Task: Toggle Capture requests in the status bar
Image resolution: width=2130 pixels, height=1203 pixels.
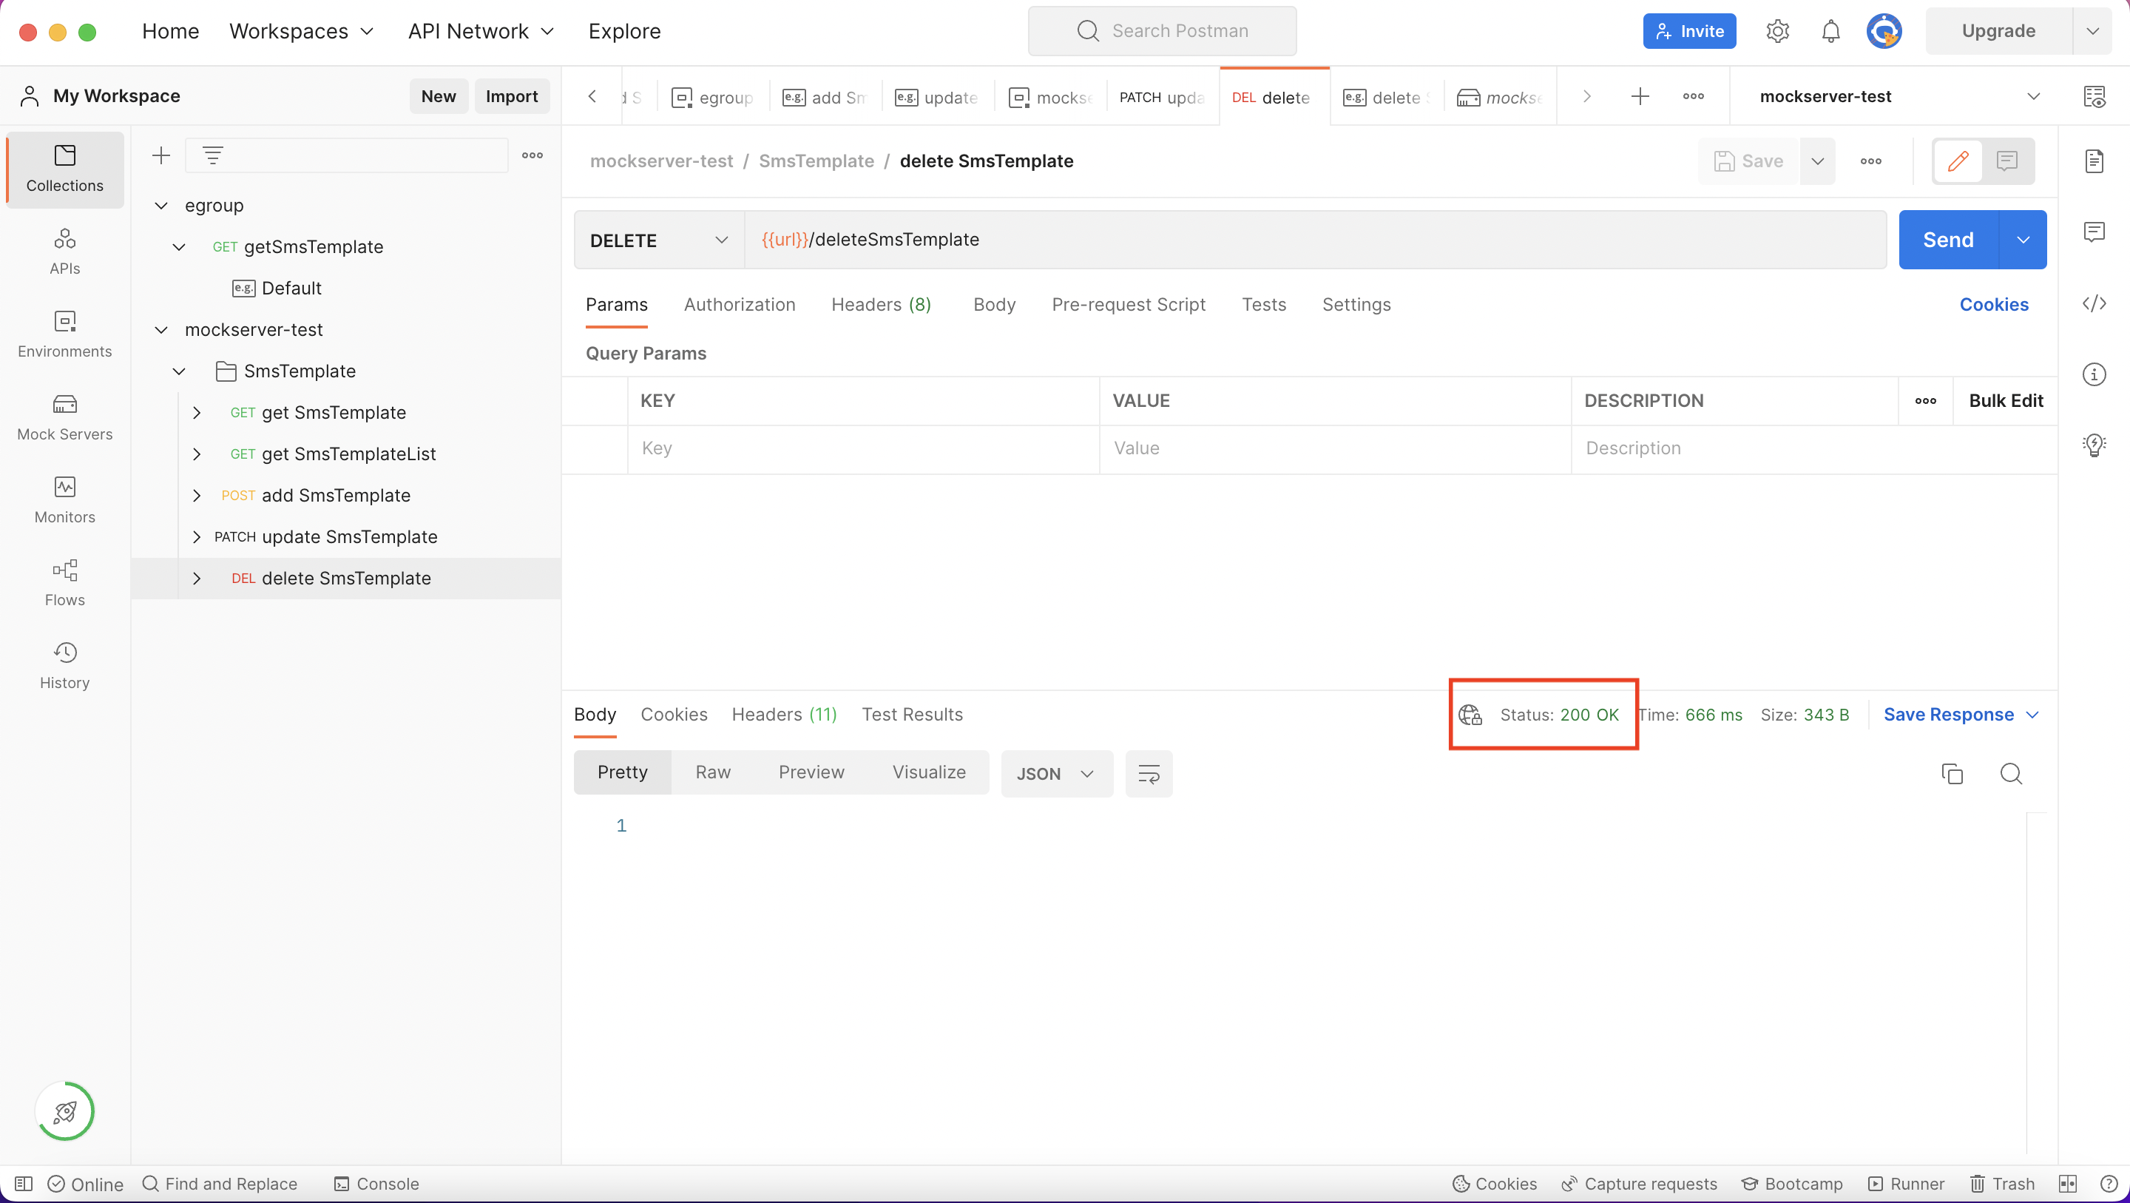Action: (1639, 1183)
